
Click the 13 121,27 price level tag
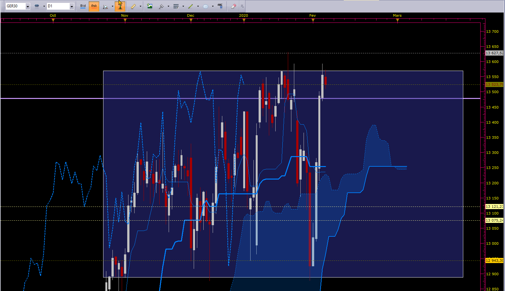click(494, 207)
